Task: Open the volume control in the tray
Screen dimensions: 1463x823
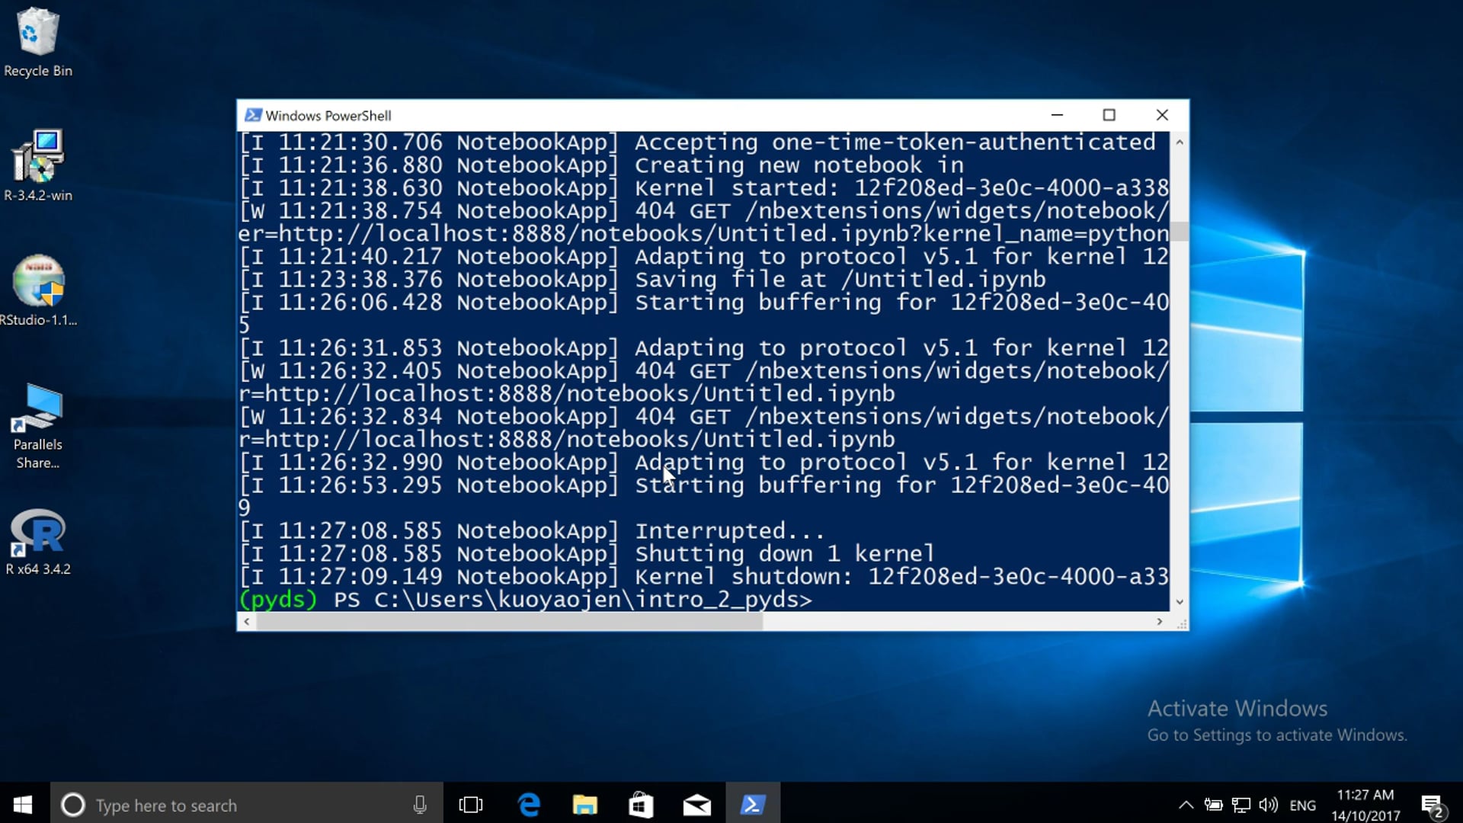Action: coord(1268,805)
